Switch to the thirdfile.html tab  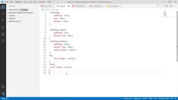click(x=80, y=6)
